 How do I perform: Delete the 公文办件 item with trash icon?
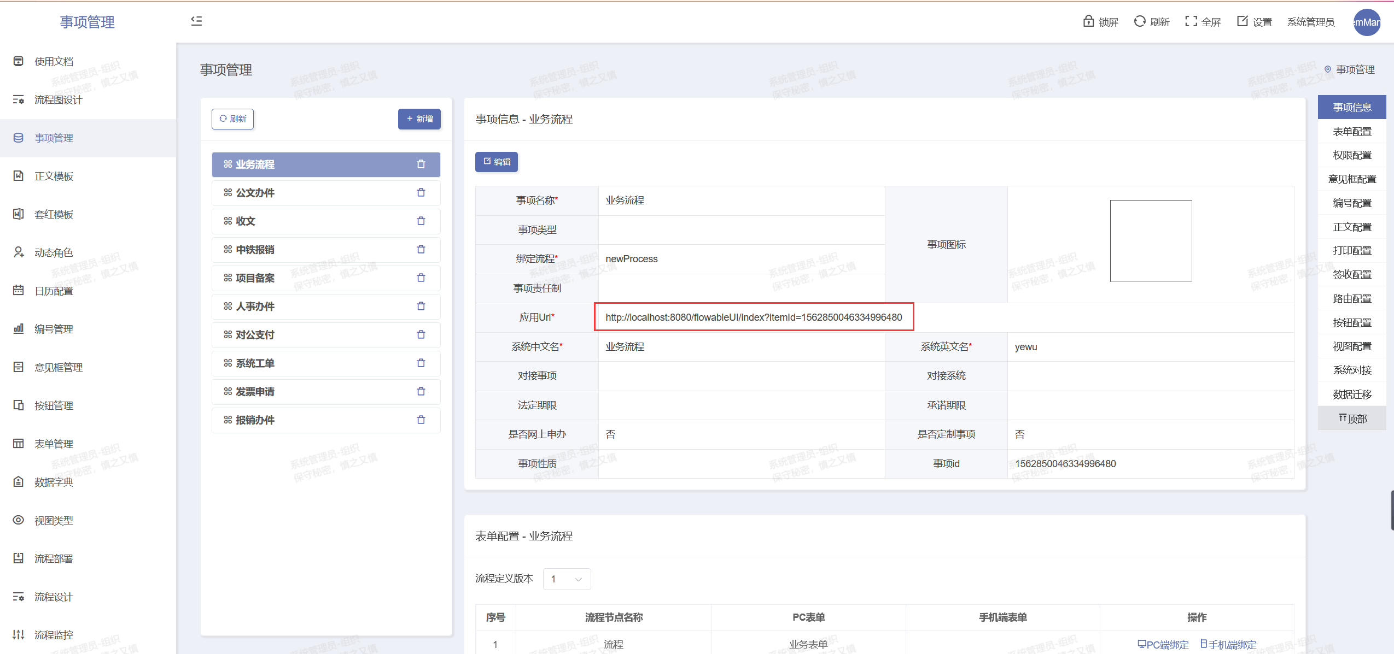point(421,193)
